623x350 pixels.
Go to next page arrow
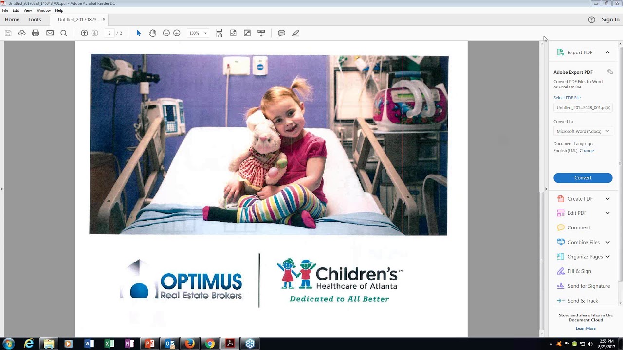[95, 33]
